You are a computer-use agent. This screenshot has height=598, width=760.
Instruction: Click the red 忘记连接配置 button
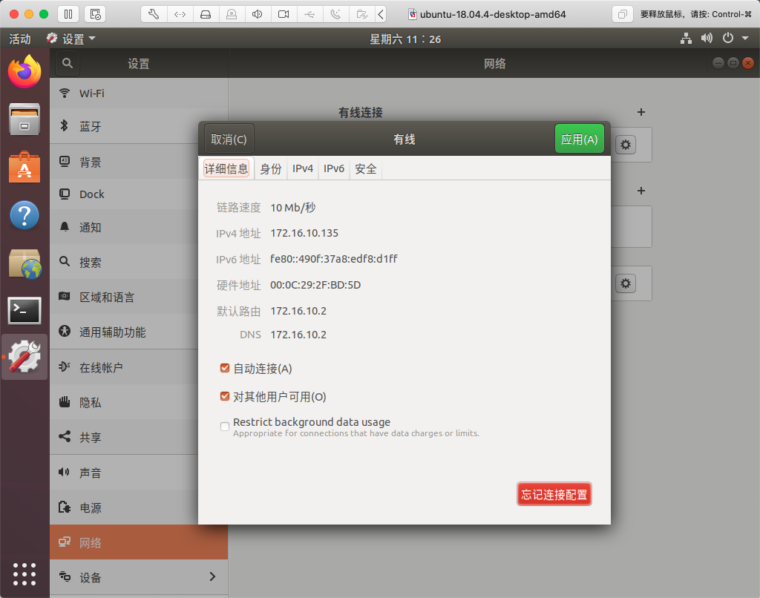pos(554,494)
